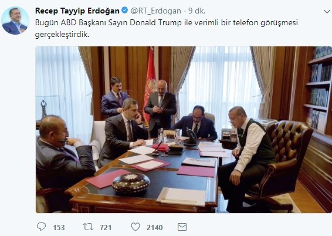Retweet this tweet using the arrows icon
This screenshot has height=236, width=332.
[x=89, y=227]
